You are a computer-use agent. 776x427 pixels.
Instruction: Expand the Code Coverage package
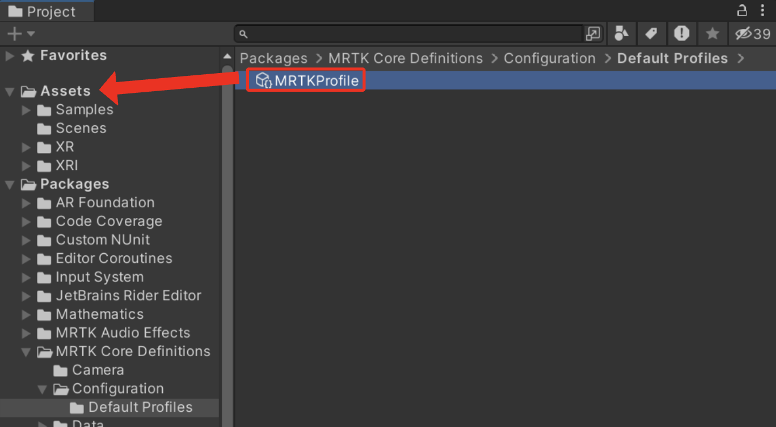pos(26,221)
